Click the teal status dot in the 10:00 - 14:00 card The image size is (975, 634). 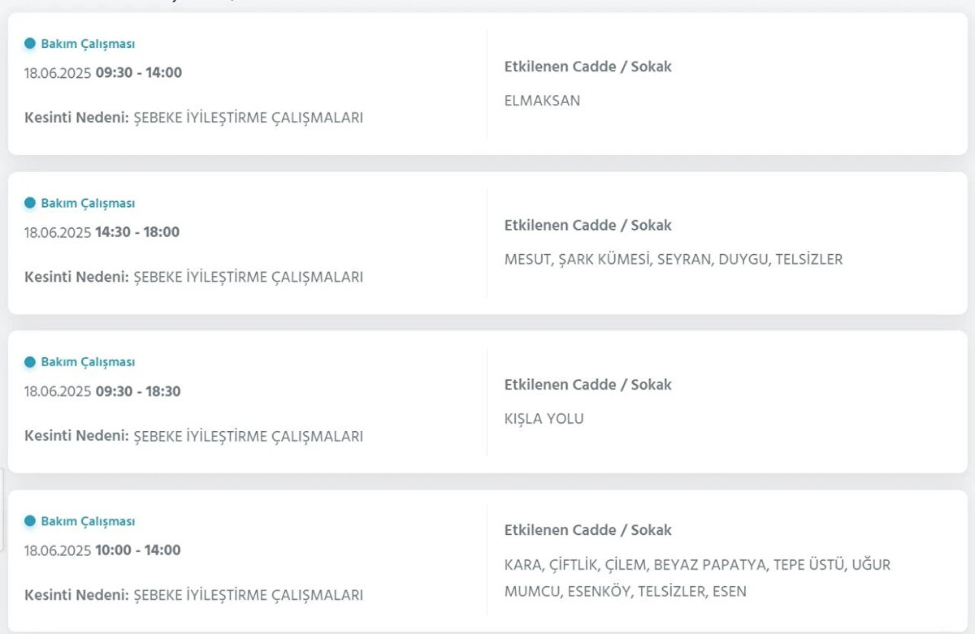[30, 521]
